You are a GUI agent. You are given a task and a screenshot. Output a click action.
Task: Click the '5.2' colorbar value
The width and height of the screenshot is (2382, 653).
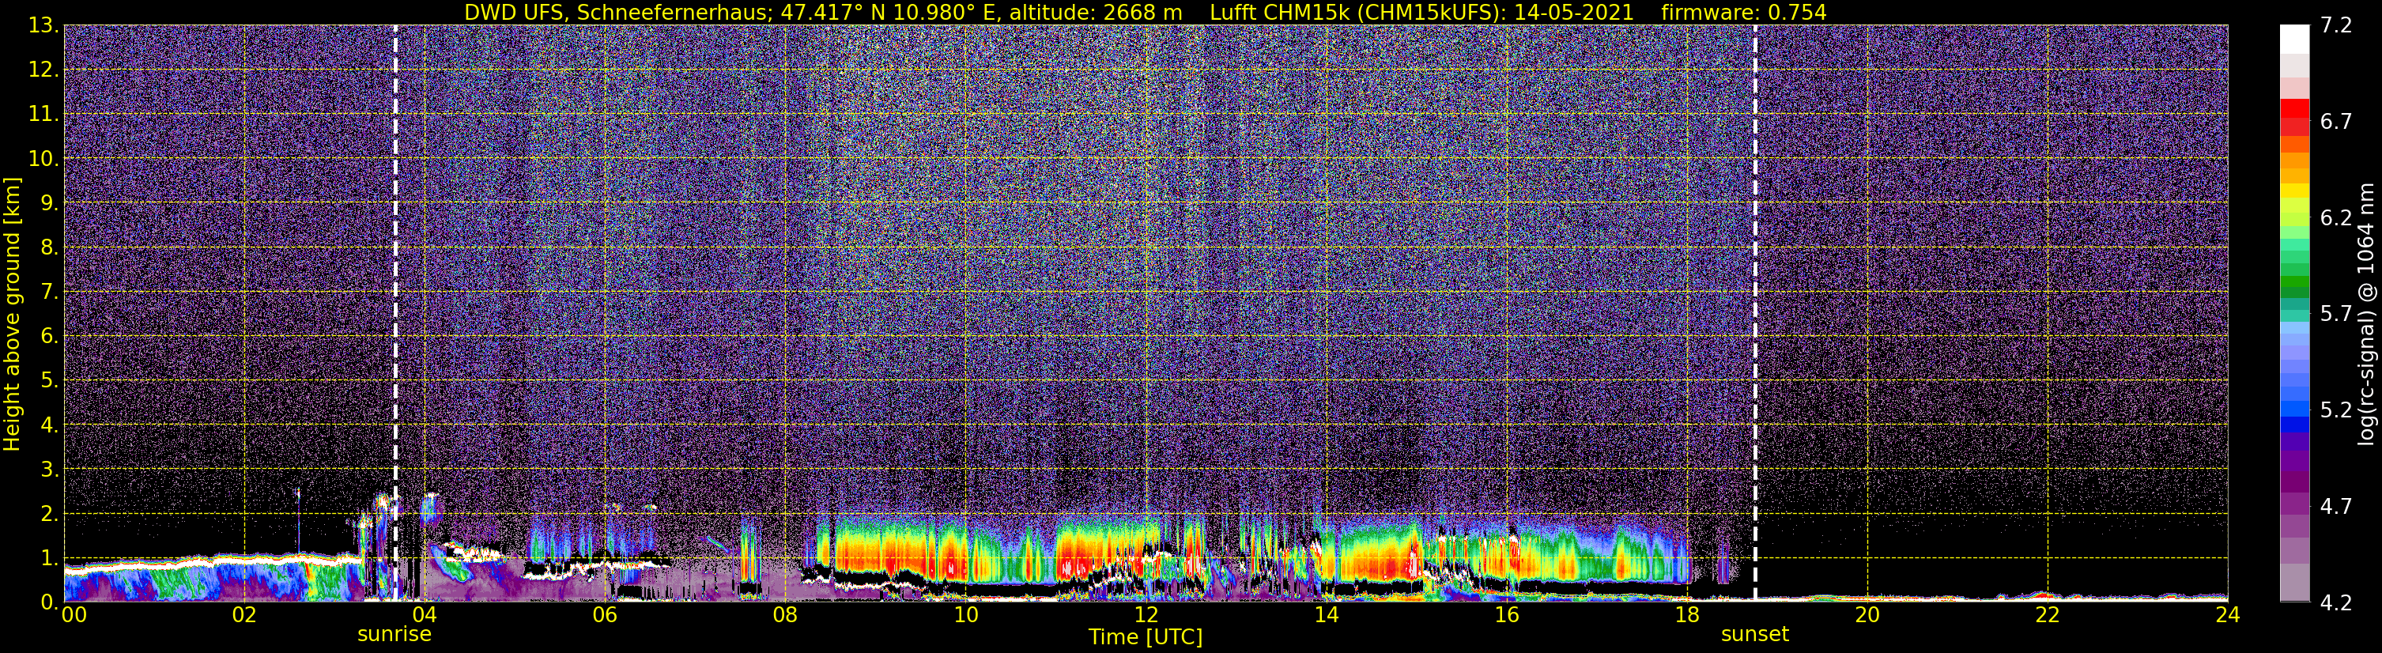(2336, 410)
